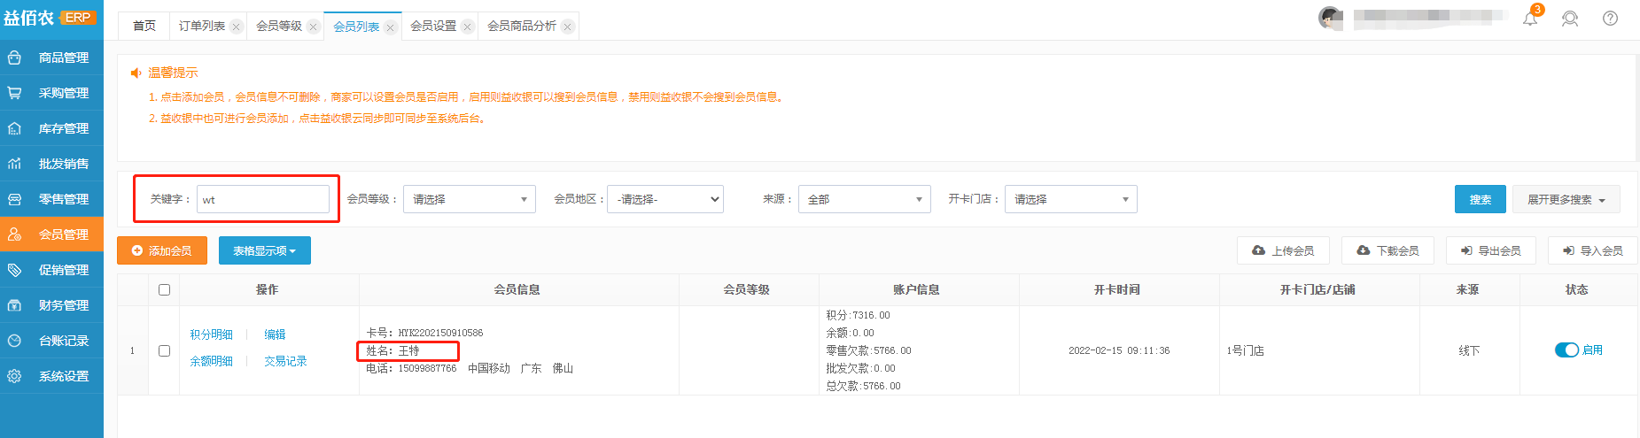Click the notification bell icon
Image resolution: width=1640 pixels, height=438 pixels.
click(x=1530, y=19)
